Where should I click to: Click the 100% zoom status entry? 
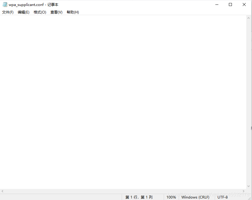[171, 197]
